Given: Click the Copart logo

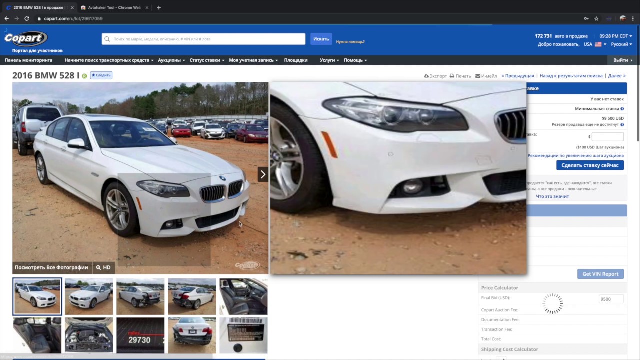Looking at the screenshot, I should 26,38.
